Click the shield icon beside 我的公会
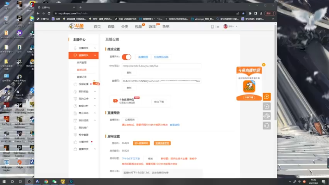The image size is (329, 185). [75, 99]
